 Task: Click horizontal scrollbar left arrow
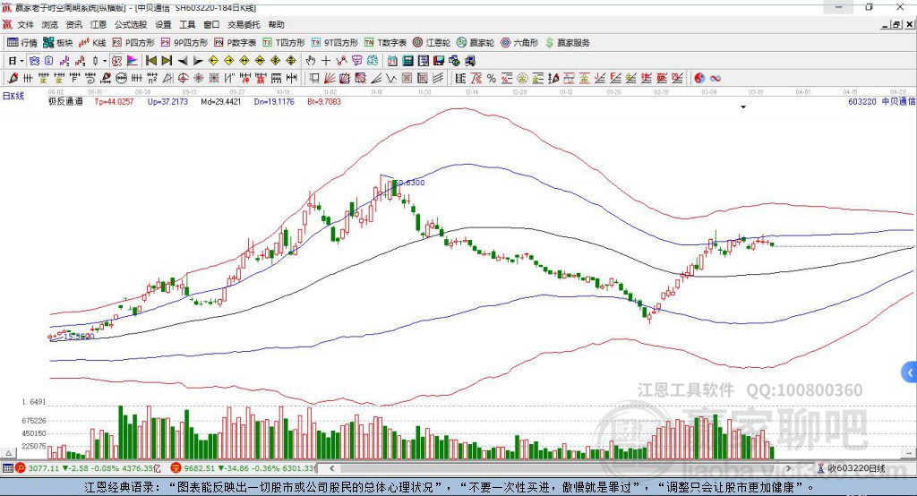[x=331, y=468]
